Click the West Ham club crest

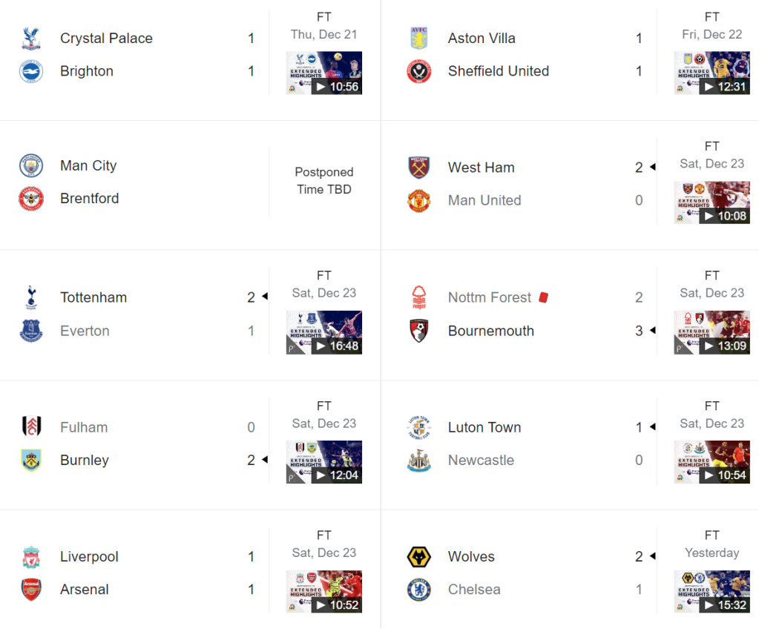coord(419,168)
